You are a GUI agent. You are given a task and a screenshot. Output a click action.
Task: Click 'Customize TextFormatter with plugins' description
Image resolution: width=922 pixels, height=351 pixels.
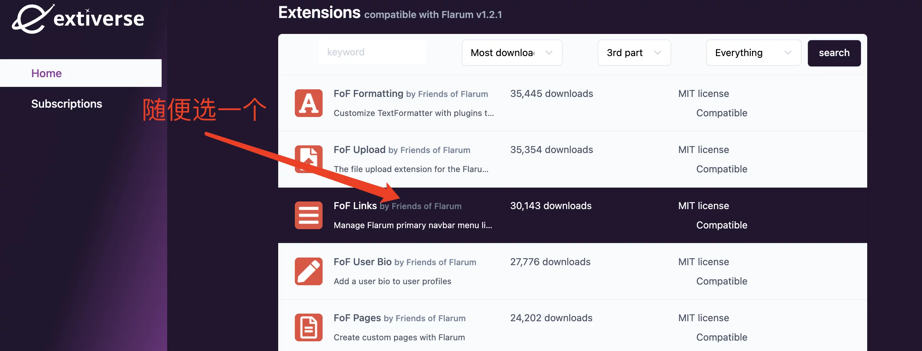[x=414, y=113]
